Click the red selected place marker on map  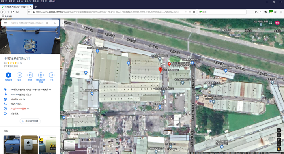(160, 69)
